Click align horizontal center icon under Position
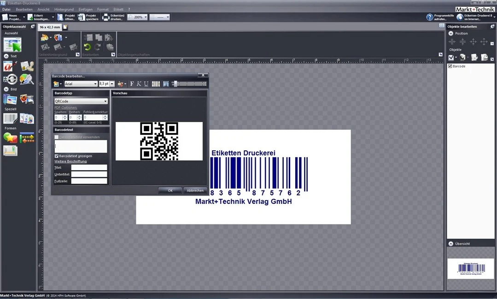This screenshot has width=497, height=299. (452, 41)
